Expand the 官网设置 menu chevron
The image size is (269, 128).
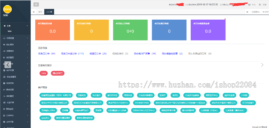[27, 38]
